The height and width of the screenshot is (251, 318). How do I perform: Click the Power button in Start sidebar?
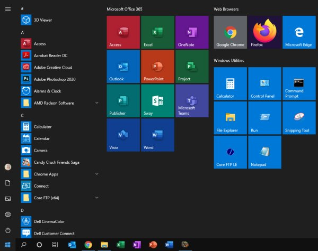(8, 230)
